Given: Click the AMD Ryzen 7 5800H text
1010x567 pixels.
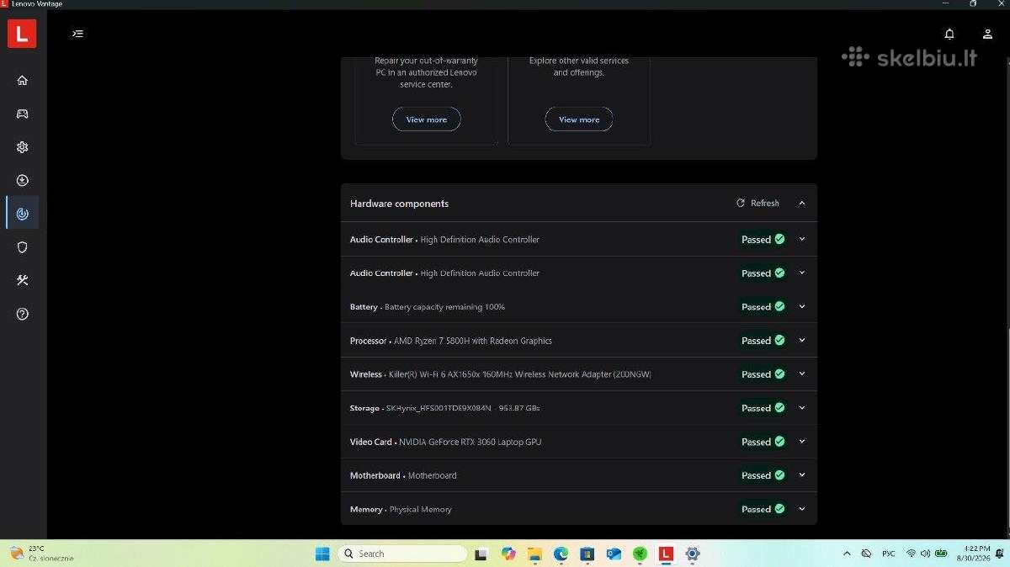Looking at the screenshot, I should tap(473, 341).
